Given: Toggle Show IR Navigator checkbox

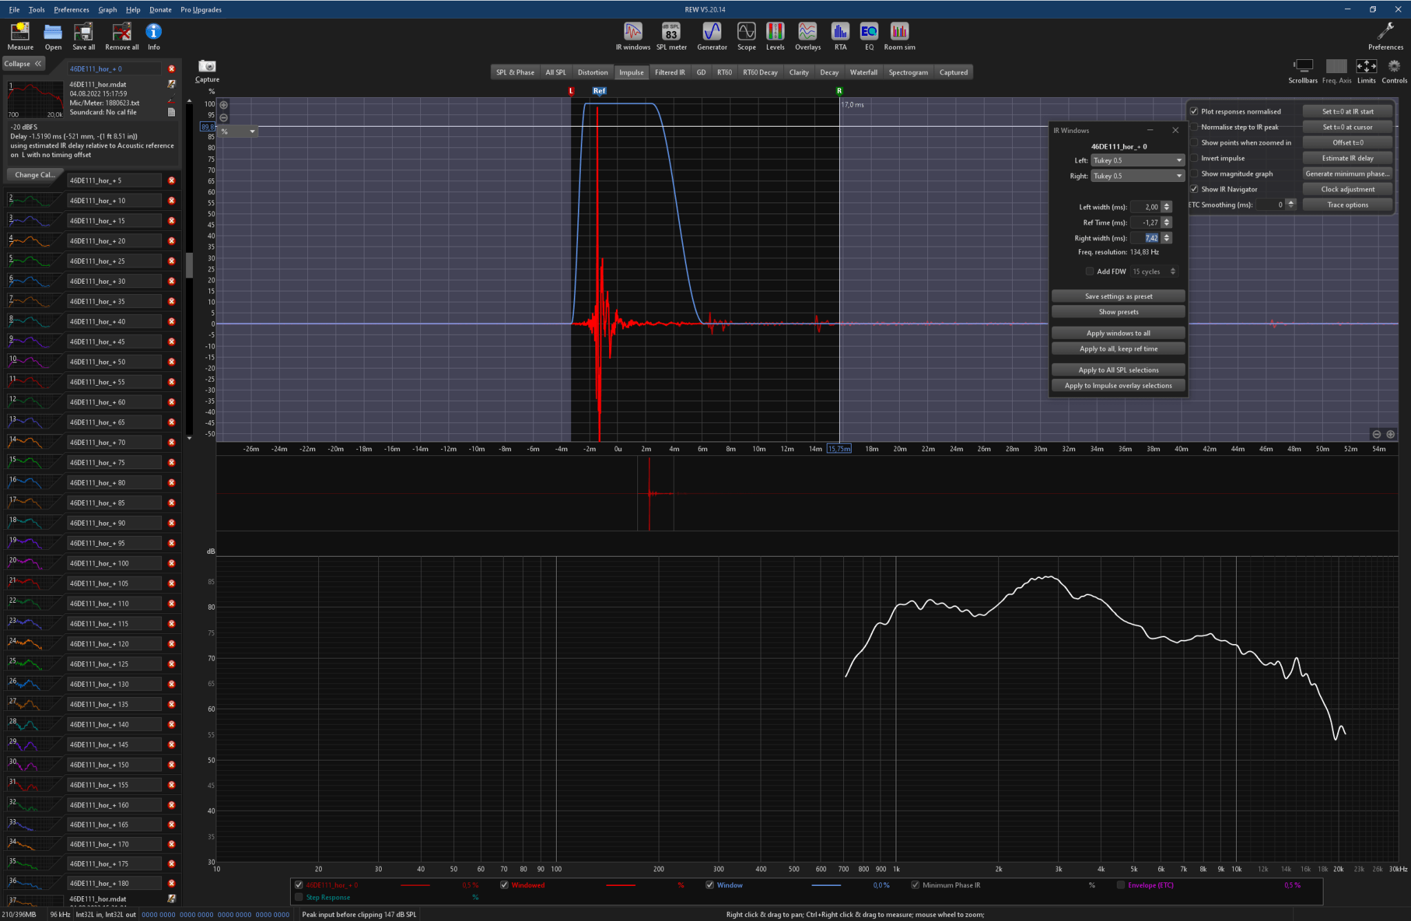Looking at the screenshot, I should pos(1194,189).
